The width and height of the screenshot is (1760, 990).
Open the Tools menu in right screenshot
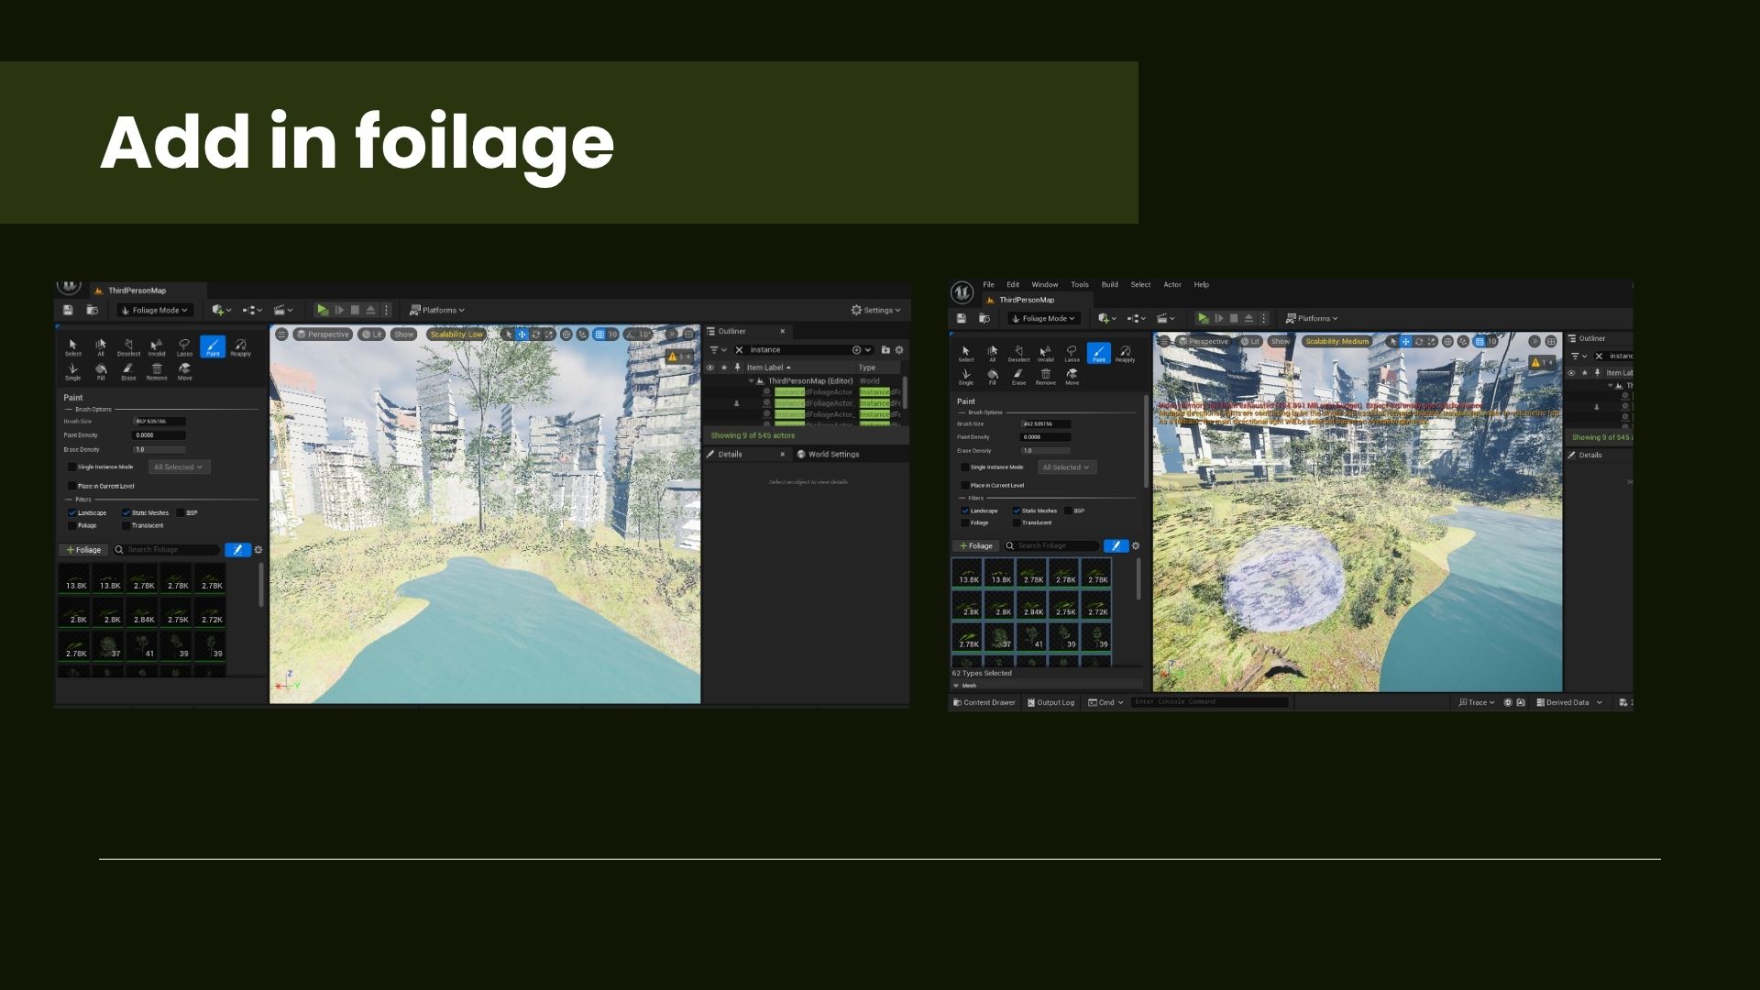(1080, 284)
